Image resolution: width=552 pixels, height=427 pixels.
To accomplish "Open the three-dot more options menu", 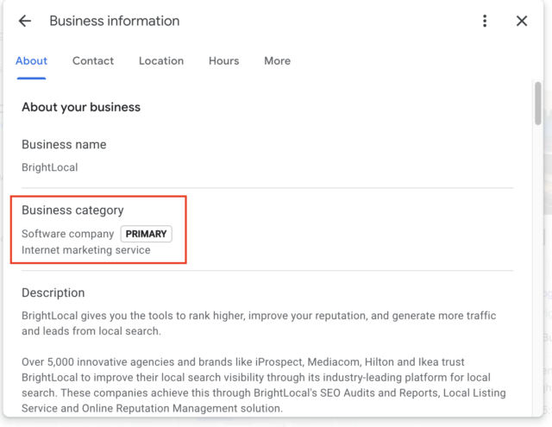I will [485, 21].
